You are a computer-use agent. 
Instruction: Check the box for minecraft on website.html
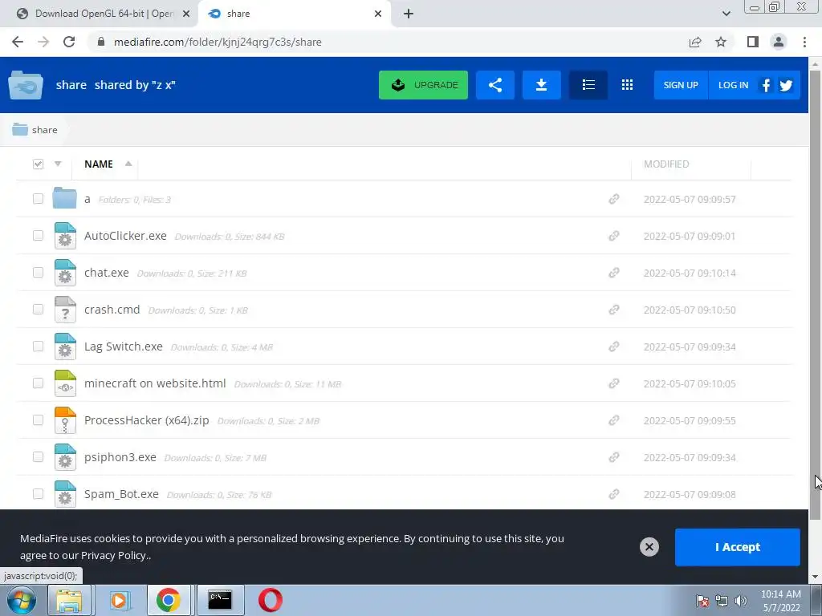[x=38, y=383]
